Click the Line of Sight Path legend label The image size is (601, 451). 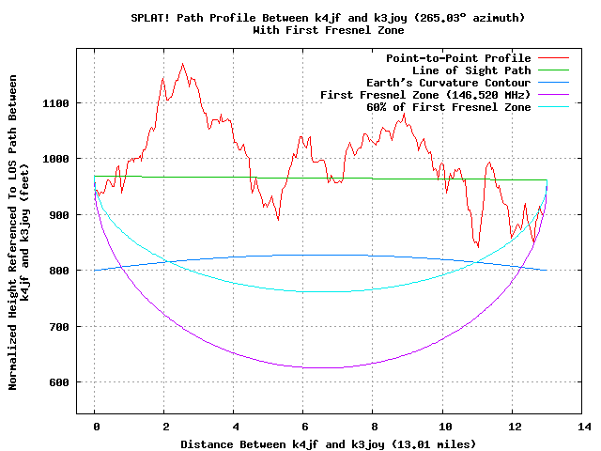click(x=471, y=70)
